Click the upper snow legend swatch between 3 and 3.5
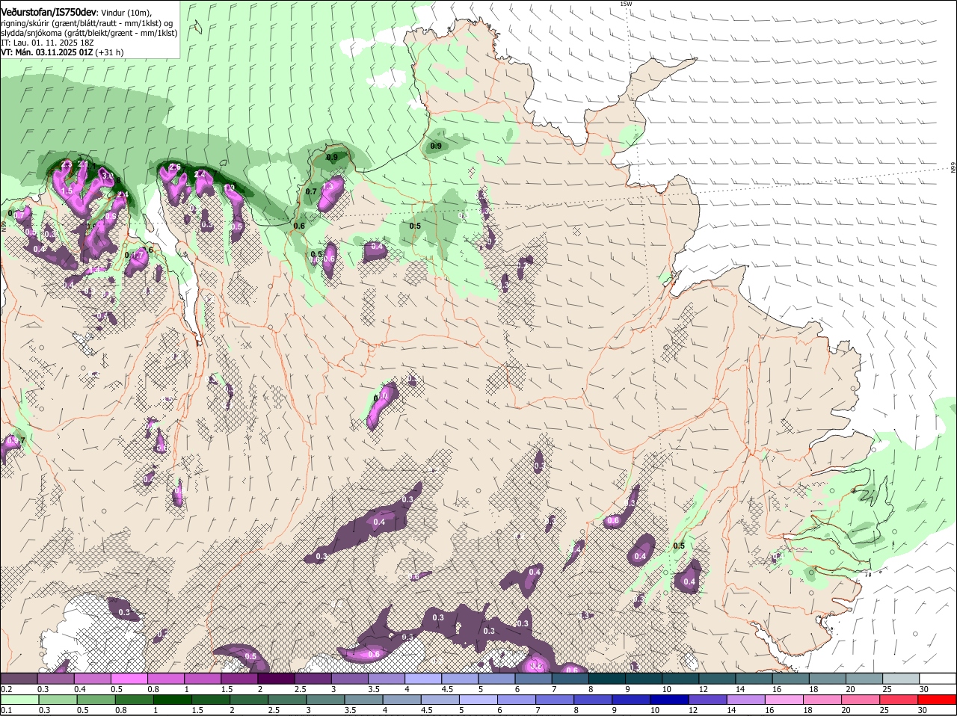The height and width of the screenshot is (716, 957). pos(349,678)
